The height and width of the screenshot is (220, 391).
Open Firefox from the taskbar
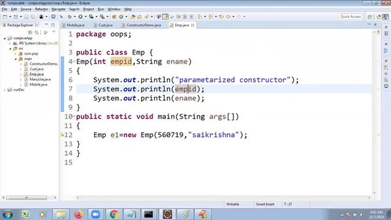pos(78,215)
